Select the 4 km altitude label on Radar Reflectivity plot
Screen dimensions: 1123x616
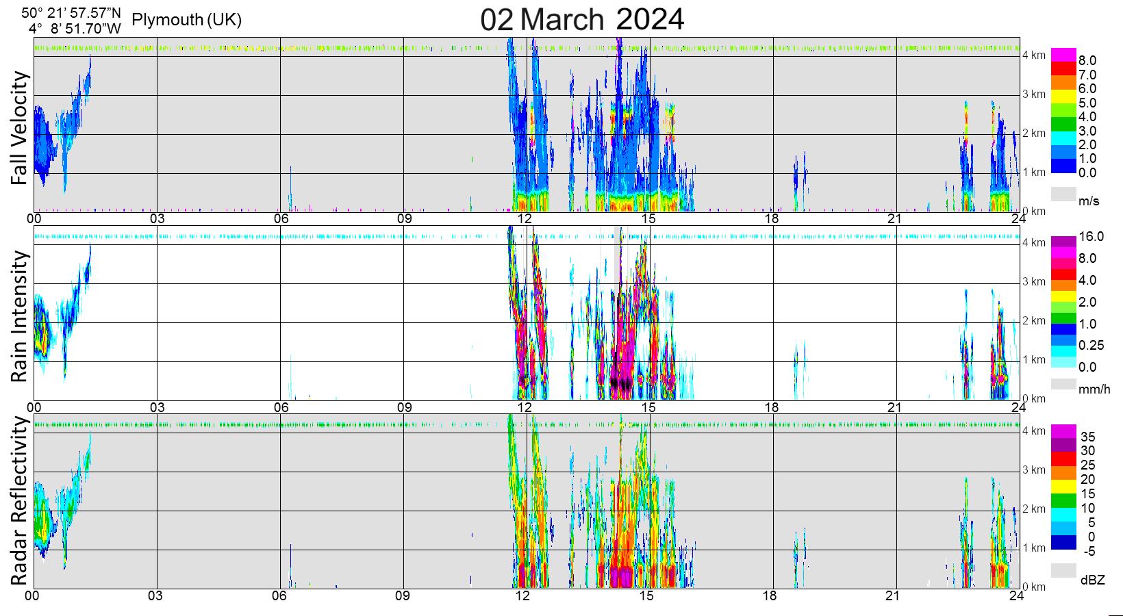coord(1034,431)
